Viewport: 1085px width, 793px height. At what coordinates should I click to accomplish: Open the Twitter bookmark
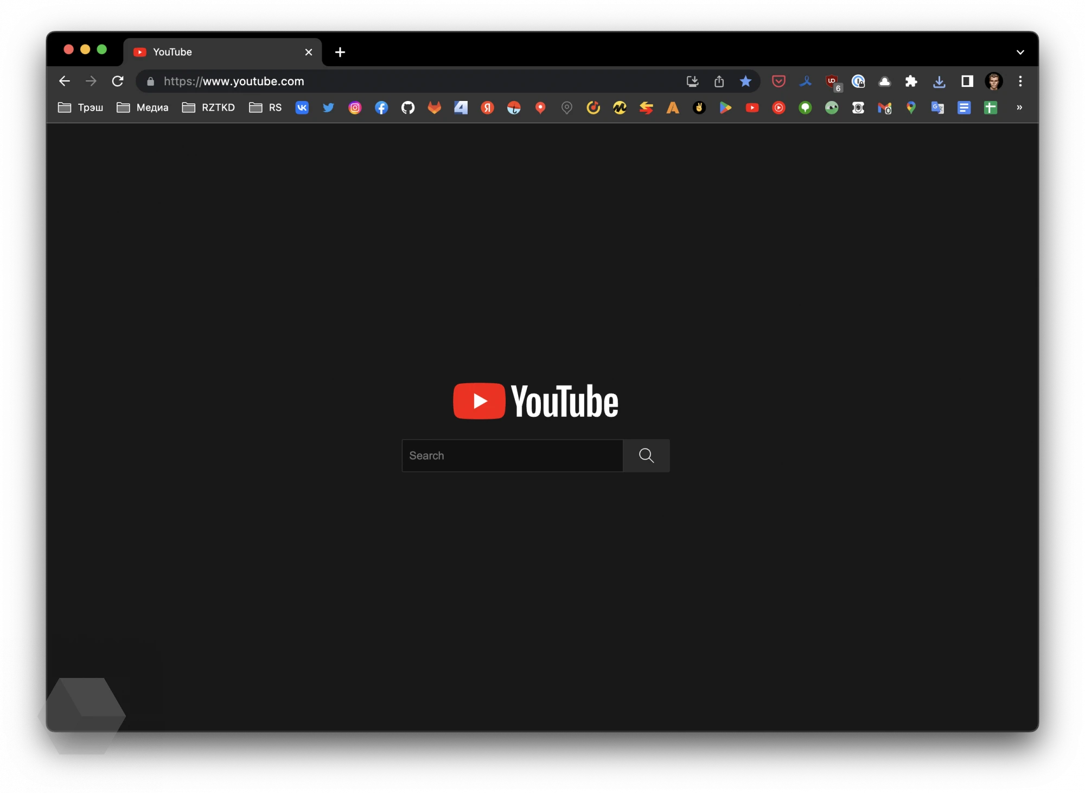329,107
